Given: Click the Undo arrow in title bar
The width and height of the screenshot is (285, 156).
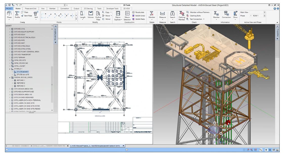Looking at the screenshot, I should click(17, 5).
